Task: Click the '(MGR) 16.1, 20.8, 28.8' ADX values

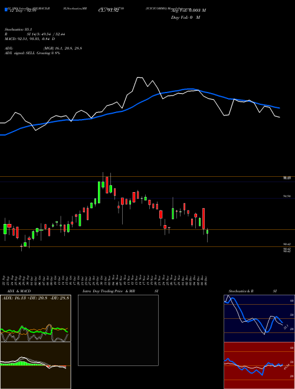Action: pos(63,48)
